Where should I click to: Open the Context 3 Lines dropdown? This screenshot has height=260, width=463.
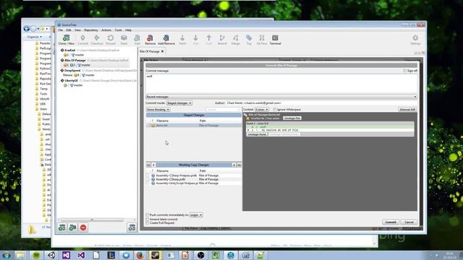(x=262, y=109)
